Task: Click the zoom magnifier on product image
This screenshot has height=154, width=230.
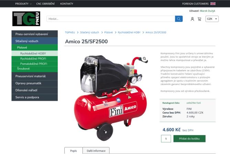Action: point(144,58)
